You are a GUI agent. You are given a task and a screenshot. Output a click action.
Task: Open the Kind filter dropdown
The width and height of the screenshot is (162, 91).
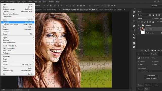143,15
